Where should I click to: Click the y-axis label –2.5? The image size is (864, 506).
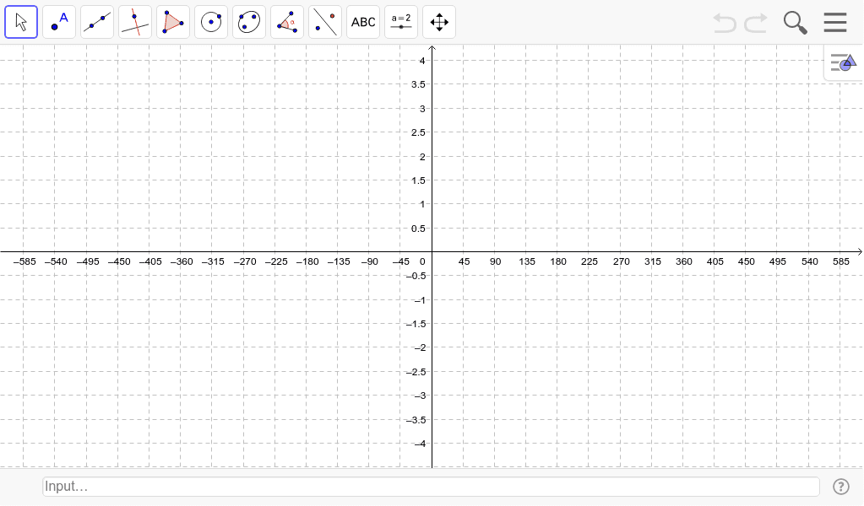point(416,373)
